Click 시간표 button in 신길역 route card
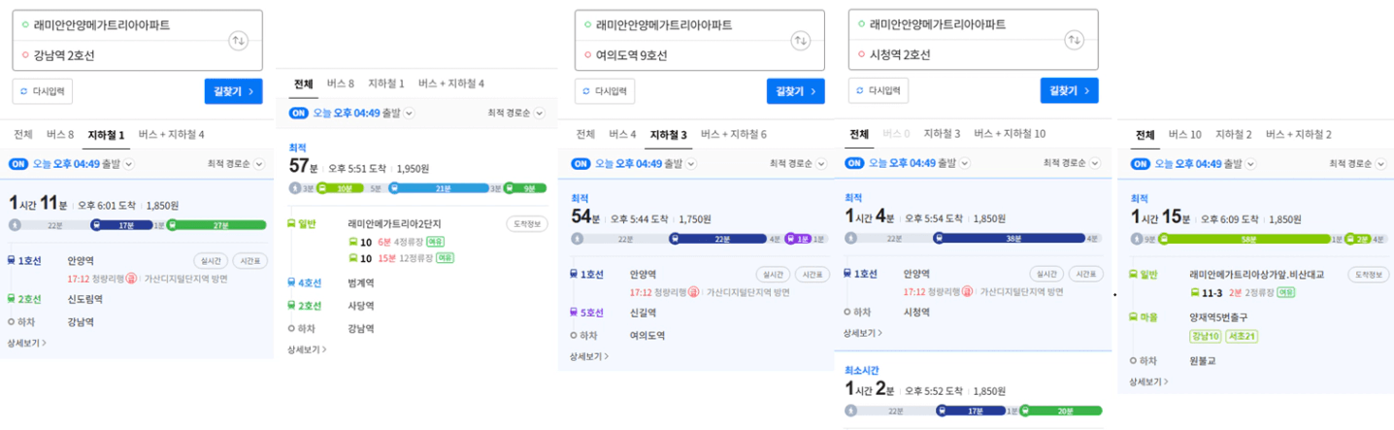1394x430 pixels. click(811, 275)
